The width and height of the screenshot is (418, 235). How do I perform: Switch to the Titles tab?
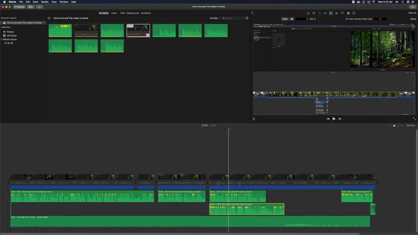click(x=123, y=13)
